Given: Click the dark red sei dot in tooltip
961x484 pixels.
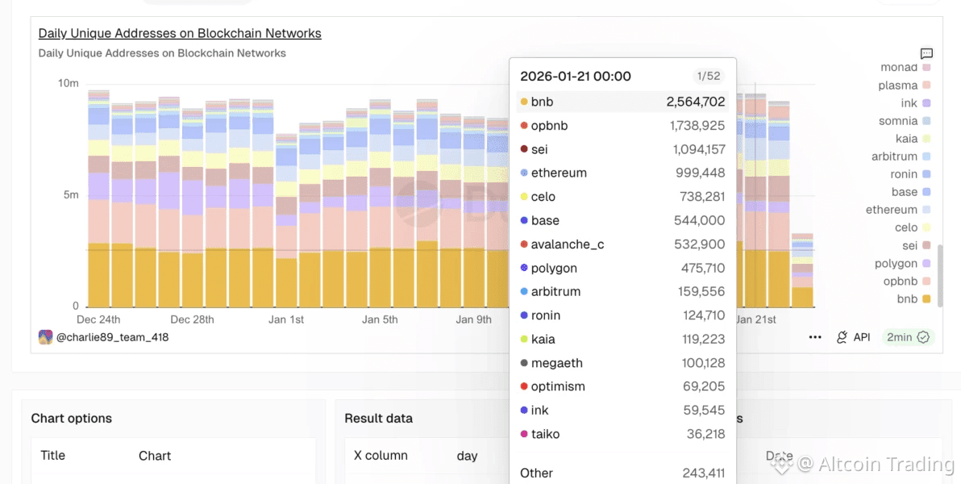Looking at the screenshot, I should (524, 149).
